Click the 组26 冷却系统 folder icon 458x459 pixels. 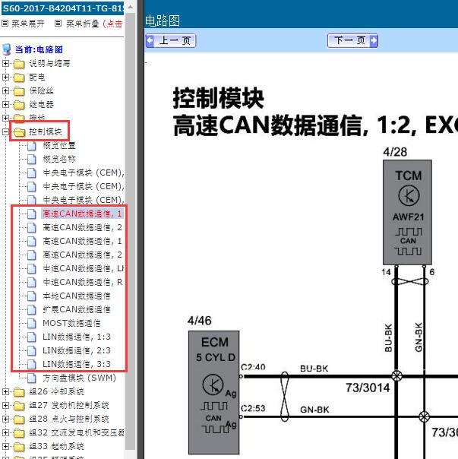click(x=19, y=391)
